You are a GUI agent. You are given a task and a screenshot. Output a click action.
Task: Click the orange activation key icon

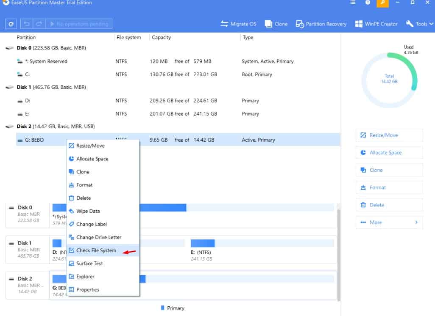382,3
